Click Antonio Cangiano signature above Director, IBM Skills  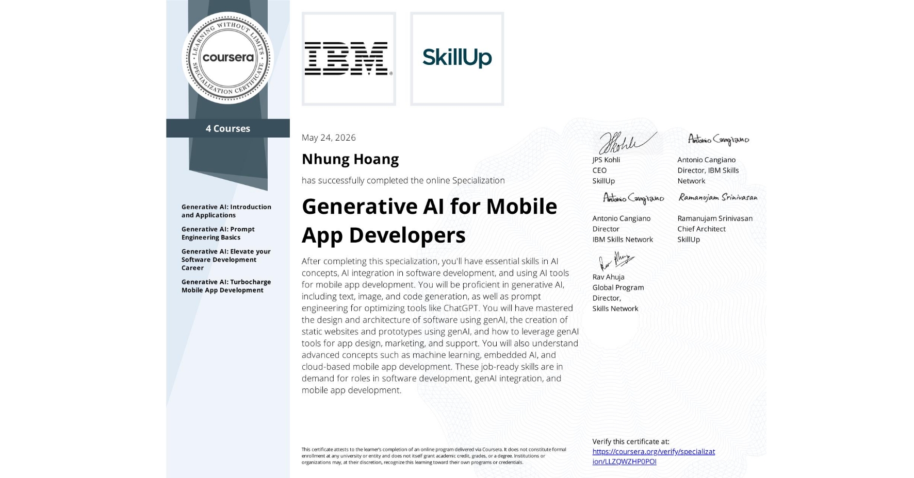click(719, 139)
